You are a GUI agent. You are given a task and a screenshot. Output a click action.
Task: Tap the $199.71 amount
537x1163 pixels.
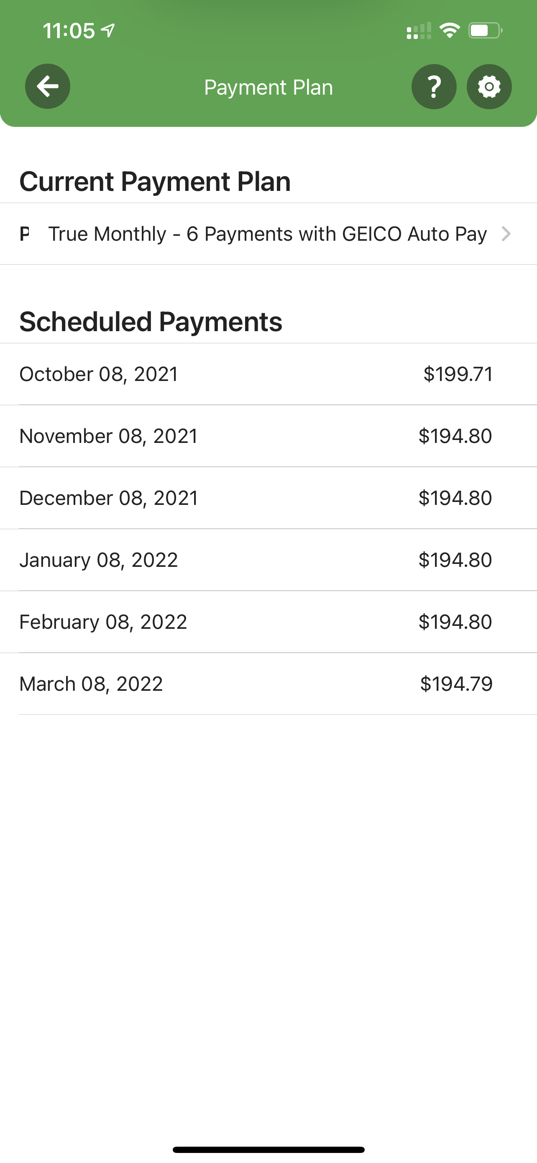(458, 374)
